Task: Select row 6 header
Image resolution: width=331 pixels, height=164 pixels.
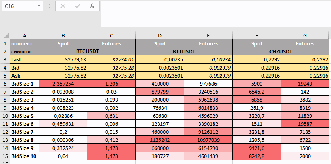Action: tap(5, 84)
